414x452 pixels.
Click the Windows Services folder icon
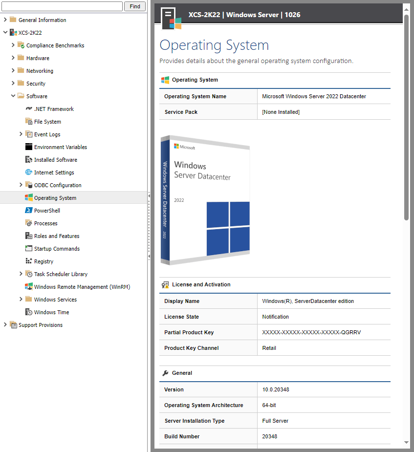[29, 299]
